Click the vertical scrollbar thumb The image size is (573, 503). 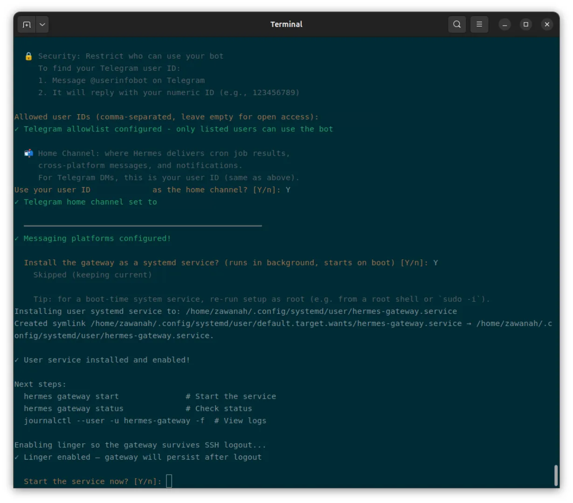556,475
